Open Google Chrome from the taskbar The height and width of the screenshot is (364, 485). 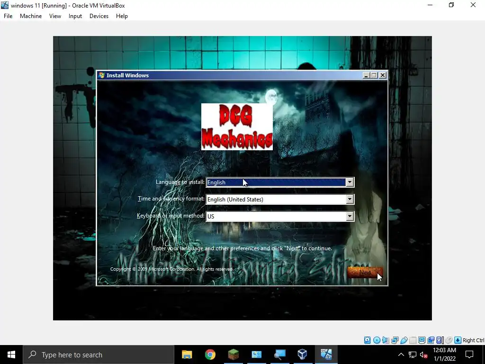[x=210, y=355]
